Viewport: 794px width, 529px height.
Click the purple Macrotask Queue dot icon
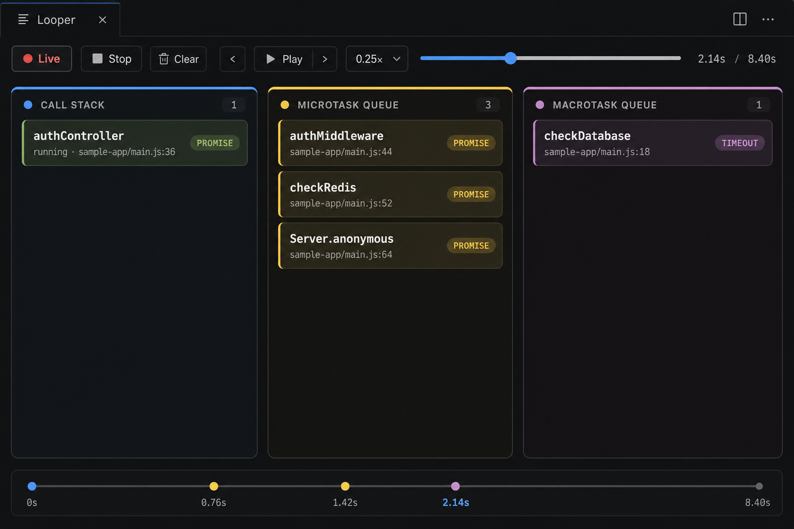pyautogui.click(x=540, y=105)
